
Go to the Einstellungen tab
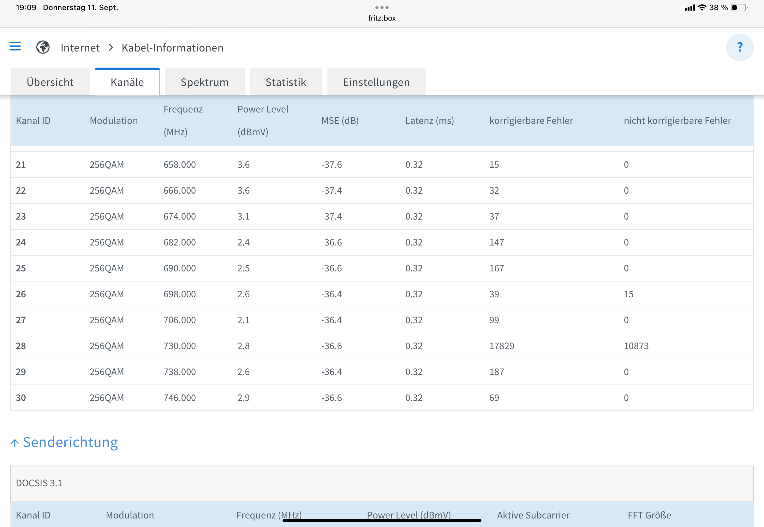[x=376, y=82]
